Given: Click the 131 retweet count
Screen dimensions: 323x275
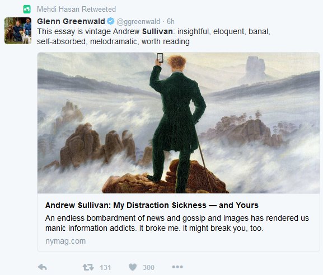Looking at the screenshot, I should pyautogui.click(x=105, y=267).
